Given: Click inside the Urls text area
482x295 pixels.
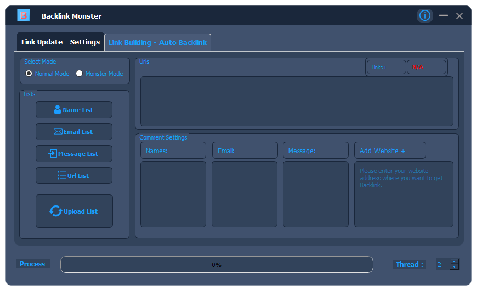Looking at the screenshot, I should 297,101.
